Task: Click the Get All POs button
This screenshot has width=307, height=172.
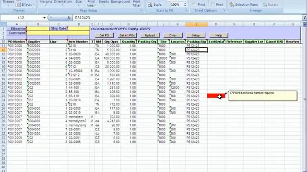Action: click(127, 35)
